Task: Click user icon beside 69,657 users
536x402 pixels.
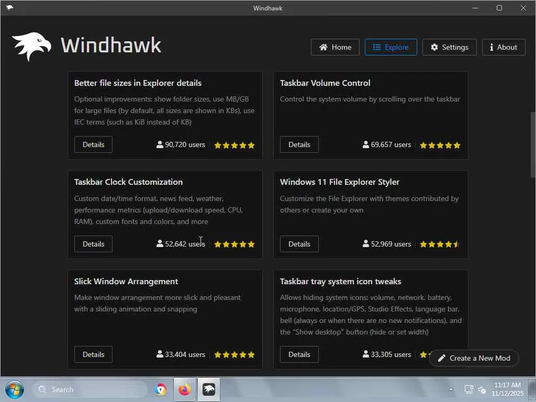Action: pos(366,144)
